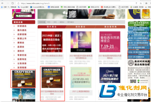Open 10.20-22 上海国际糖酒会 entry
Image resolution: width=151 pixels, height=102 pixels.
tap(139, 38)
